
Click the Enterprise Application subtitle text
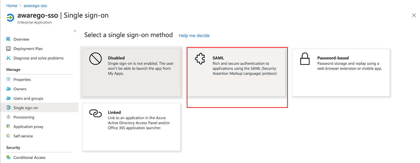pos(34,22)
